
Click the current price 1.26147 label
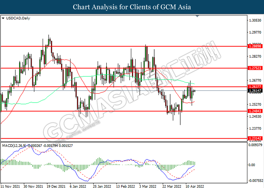[x=255, y=91]
